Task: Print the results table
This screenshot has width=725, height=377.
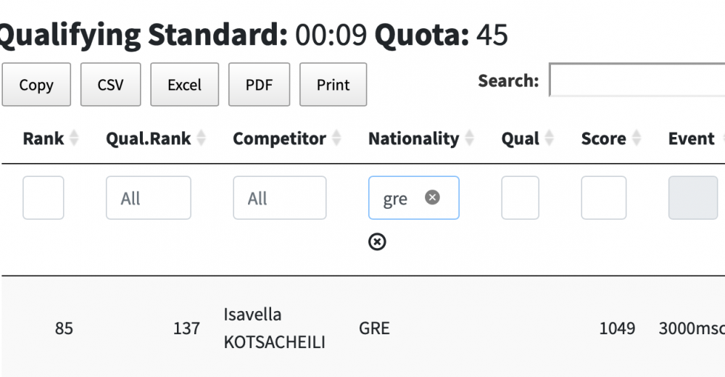Action: 333,85
